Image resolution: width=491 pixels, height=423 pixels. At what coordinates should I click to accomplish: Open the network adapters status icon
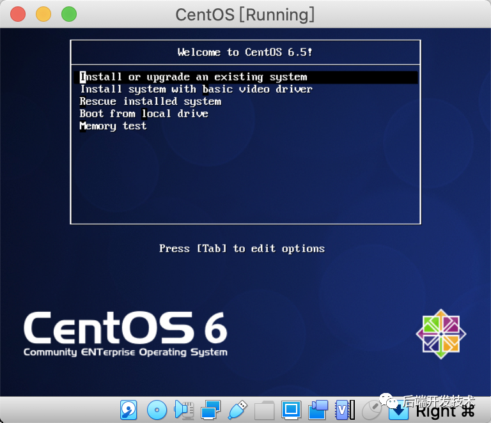coord(211,410)
